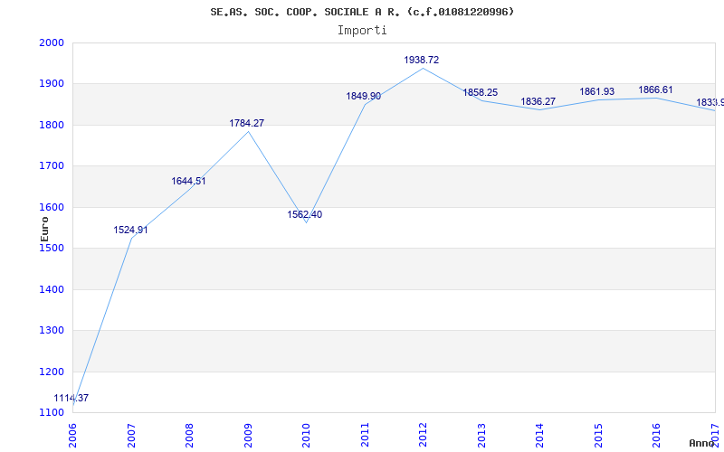This screenshot has width=724, height=452.
Task: Click the 2009 x-axis year label
Action: point(248,435)
